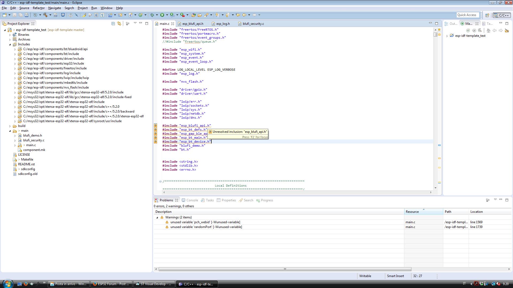
Task: Switch to the blufi_security.c editor tab
Action: point(253,24)
